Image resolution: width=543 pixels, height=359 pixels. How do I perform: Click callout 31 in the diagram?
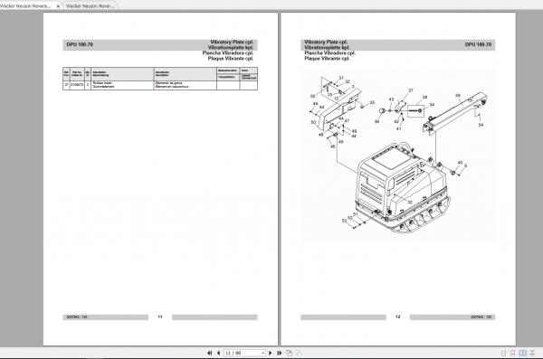click(341, 78)
